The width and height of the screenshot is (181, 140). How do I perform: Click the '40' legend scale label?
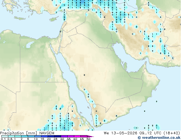(x=75, y=139)
